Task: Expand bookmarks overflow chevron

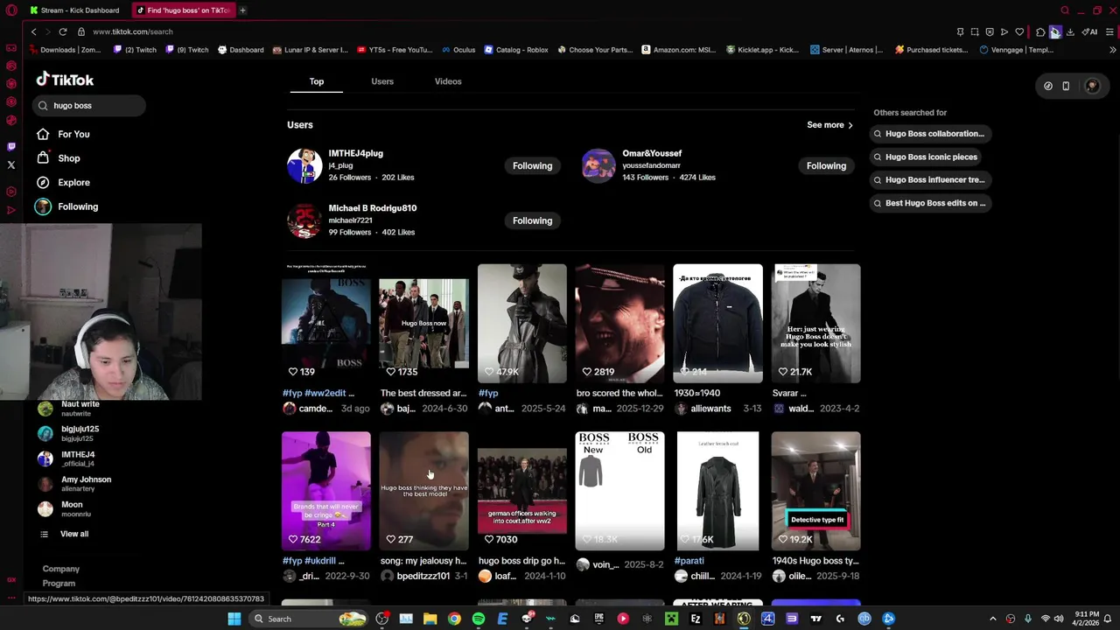Action: 1112,50
